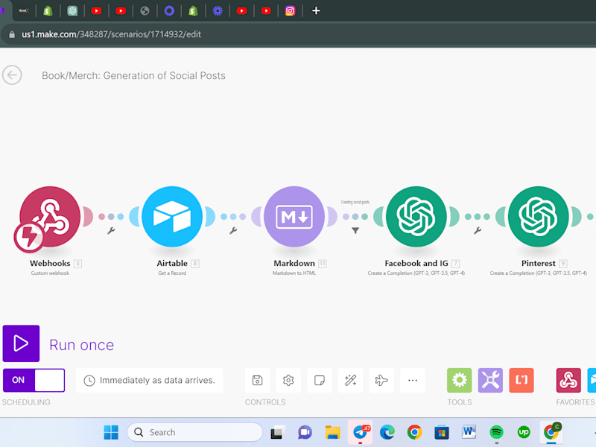
Task: Open Microsoft Edge from the taskbar
Action: 387,432
